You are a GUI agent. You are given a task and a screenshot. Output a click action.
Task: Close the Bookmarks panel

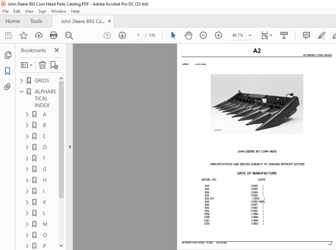click(57, 50)
